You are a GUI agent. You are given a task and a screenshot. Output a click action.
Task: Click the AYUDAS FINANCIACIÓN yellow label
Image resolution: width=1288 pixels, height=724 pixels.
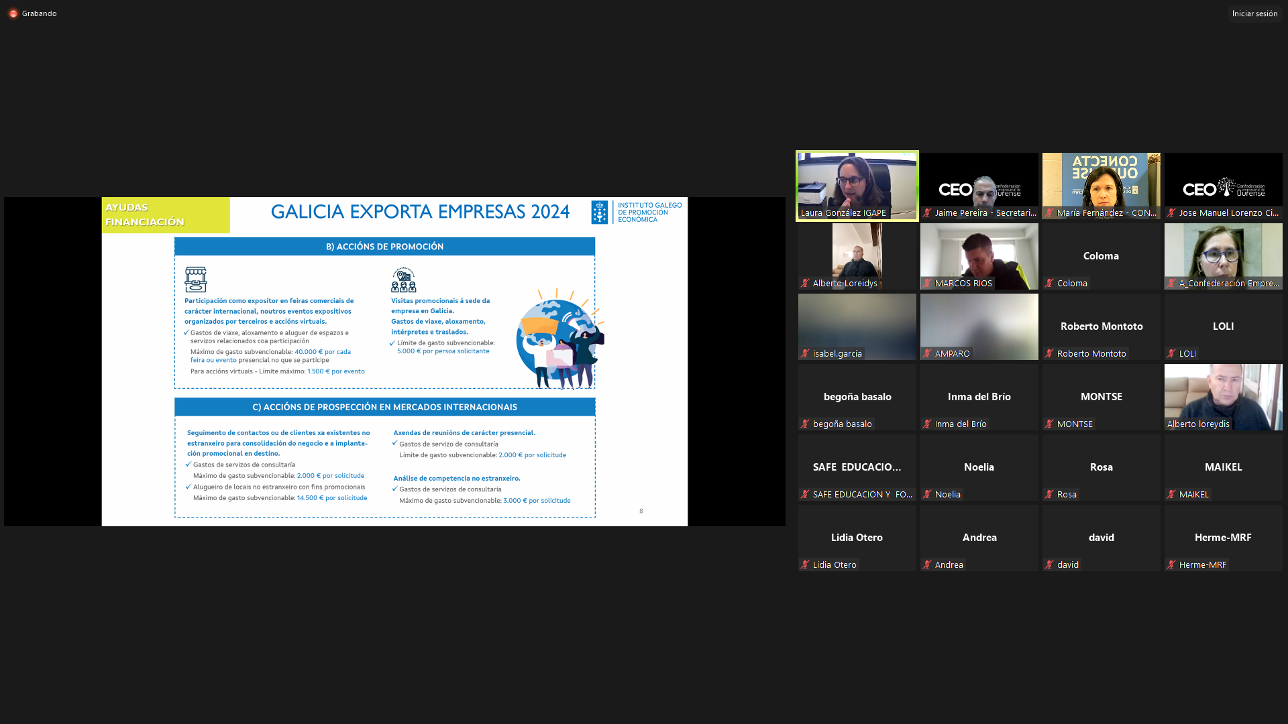coord(166,215)
